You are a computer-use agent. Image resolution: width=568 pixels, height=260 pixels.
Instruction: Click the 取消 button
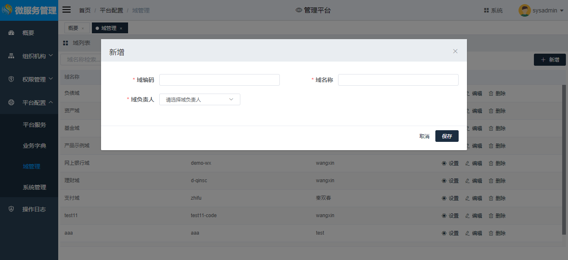(424, 136)
